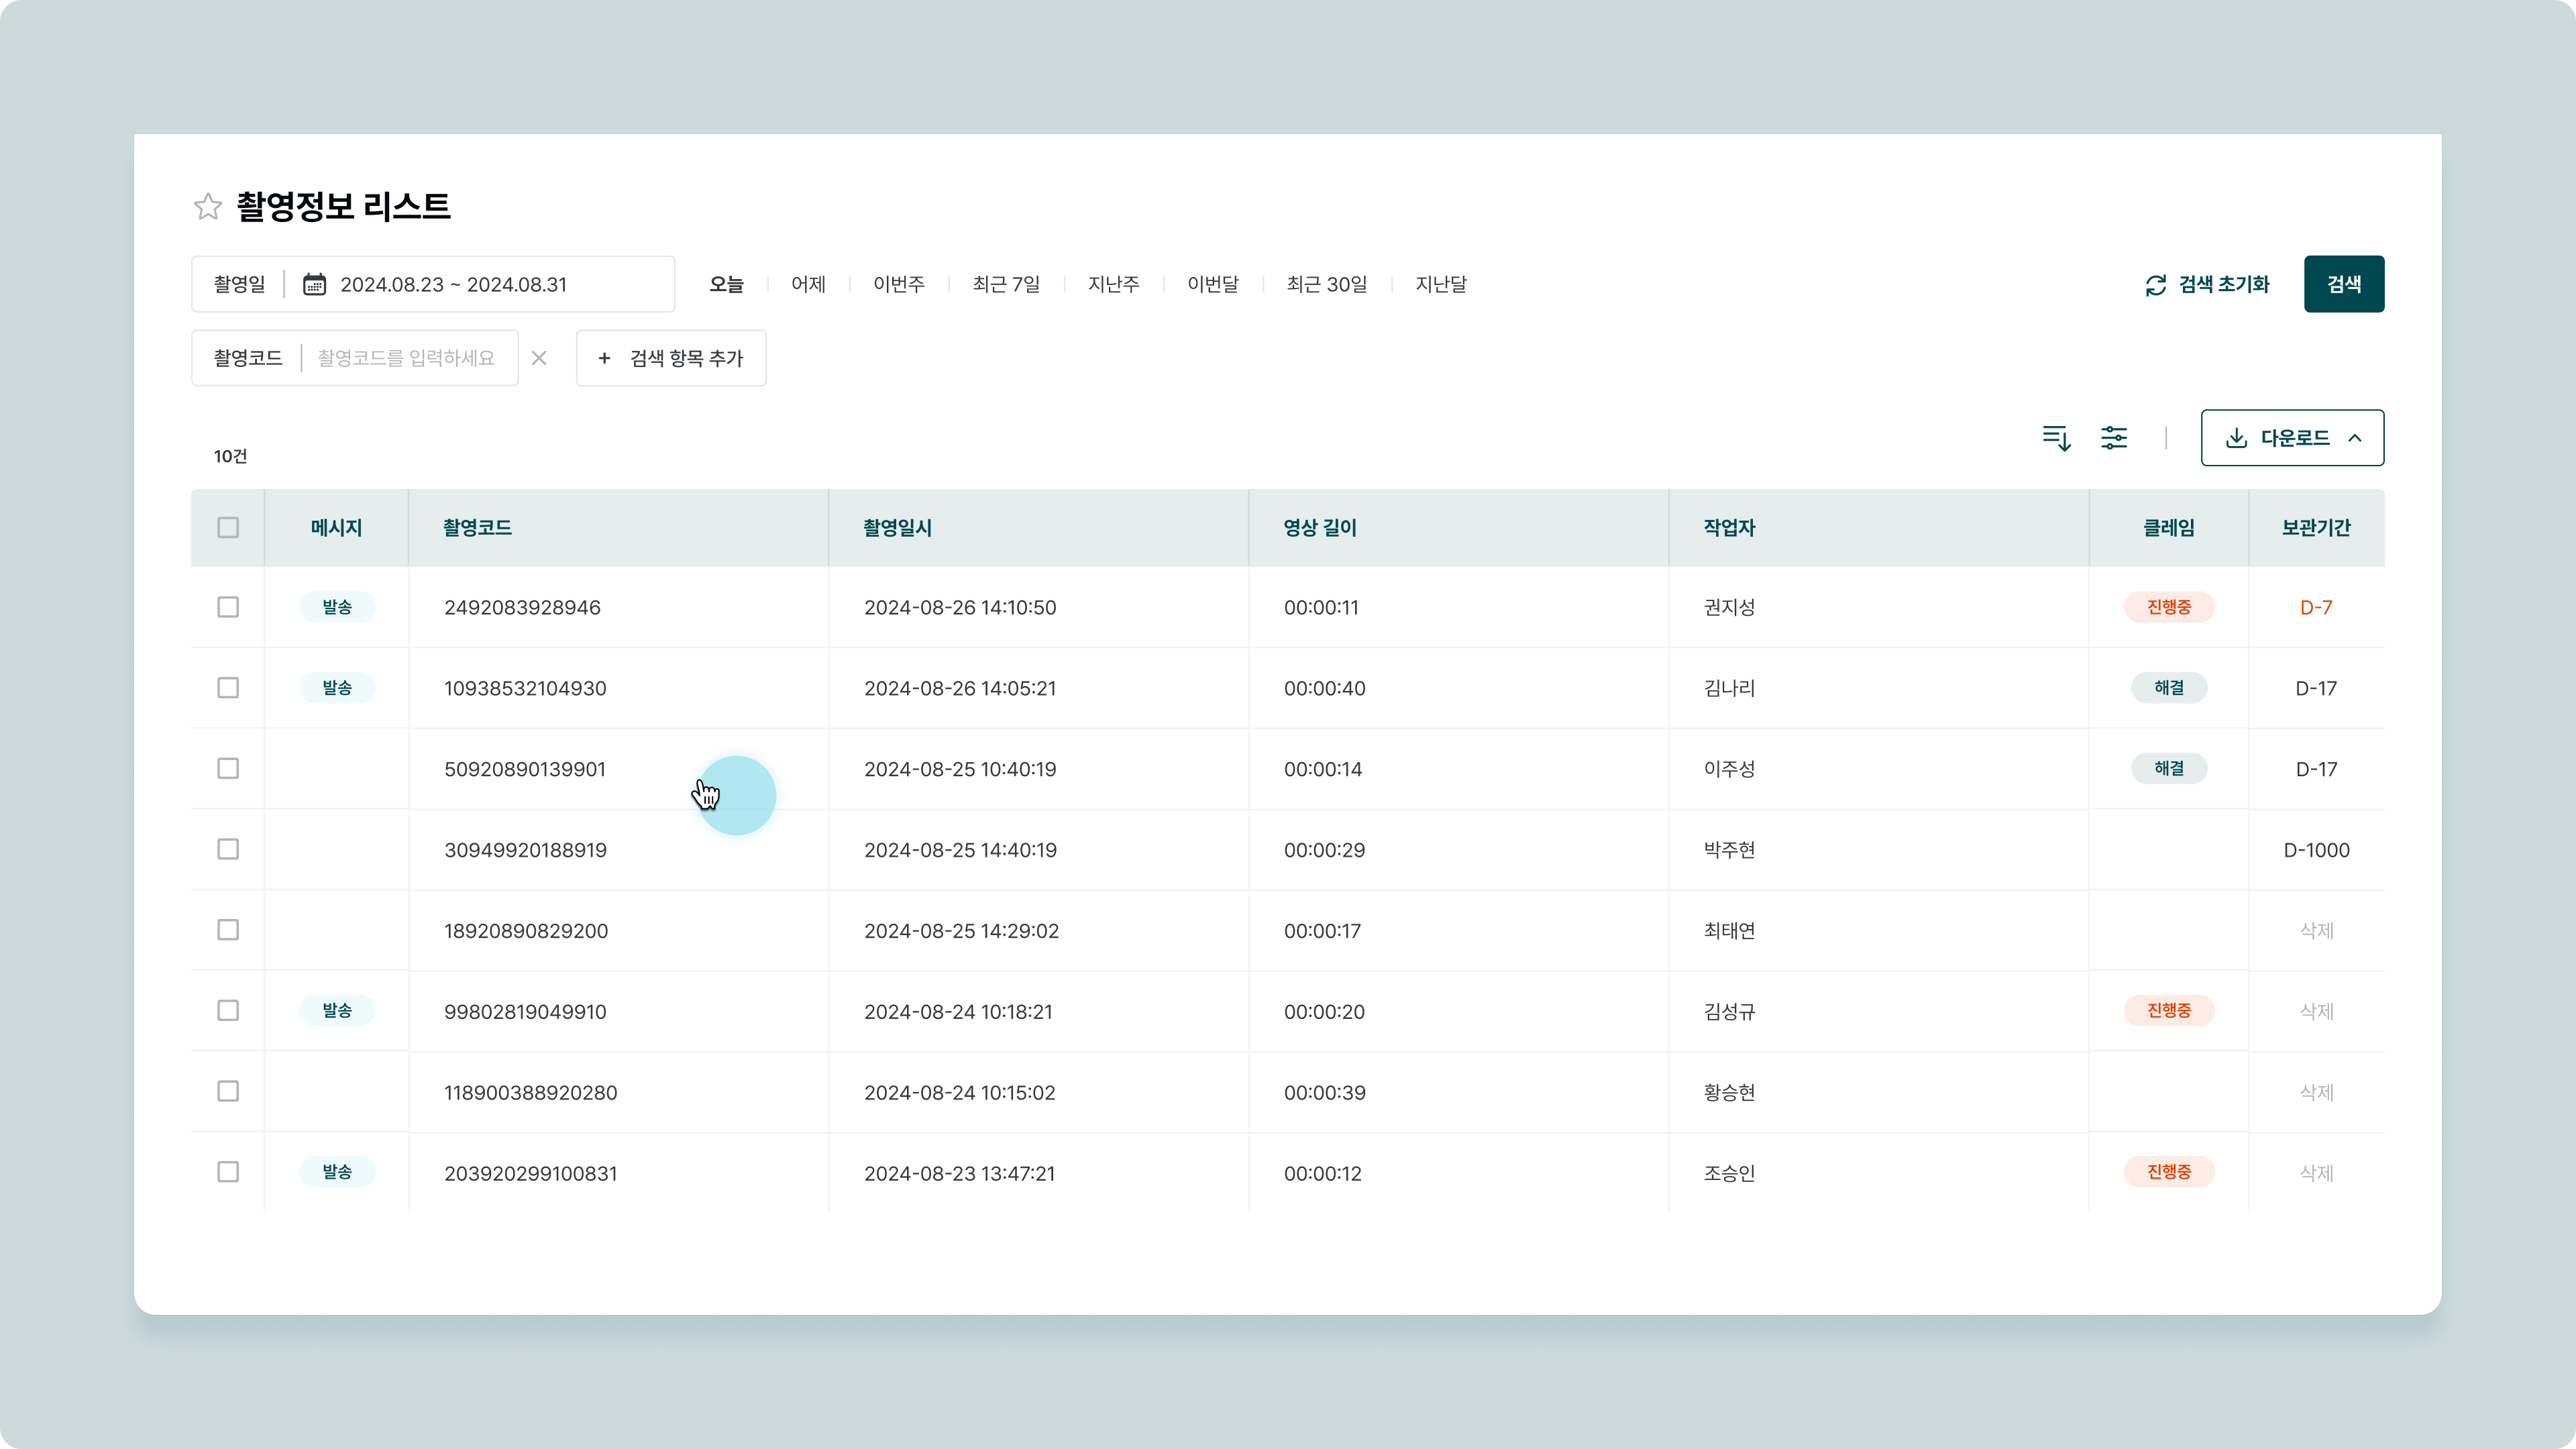Select checkbox for 황승현's row
2576x1449 pixels.
click(228, 1091)
